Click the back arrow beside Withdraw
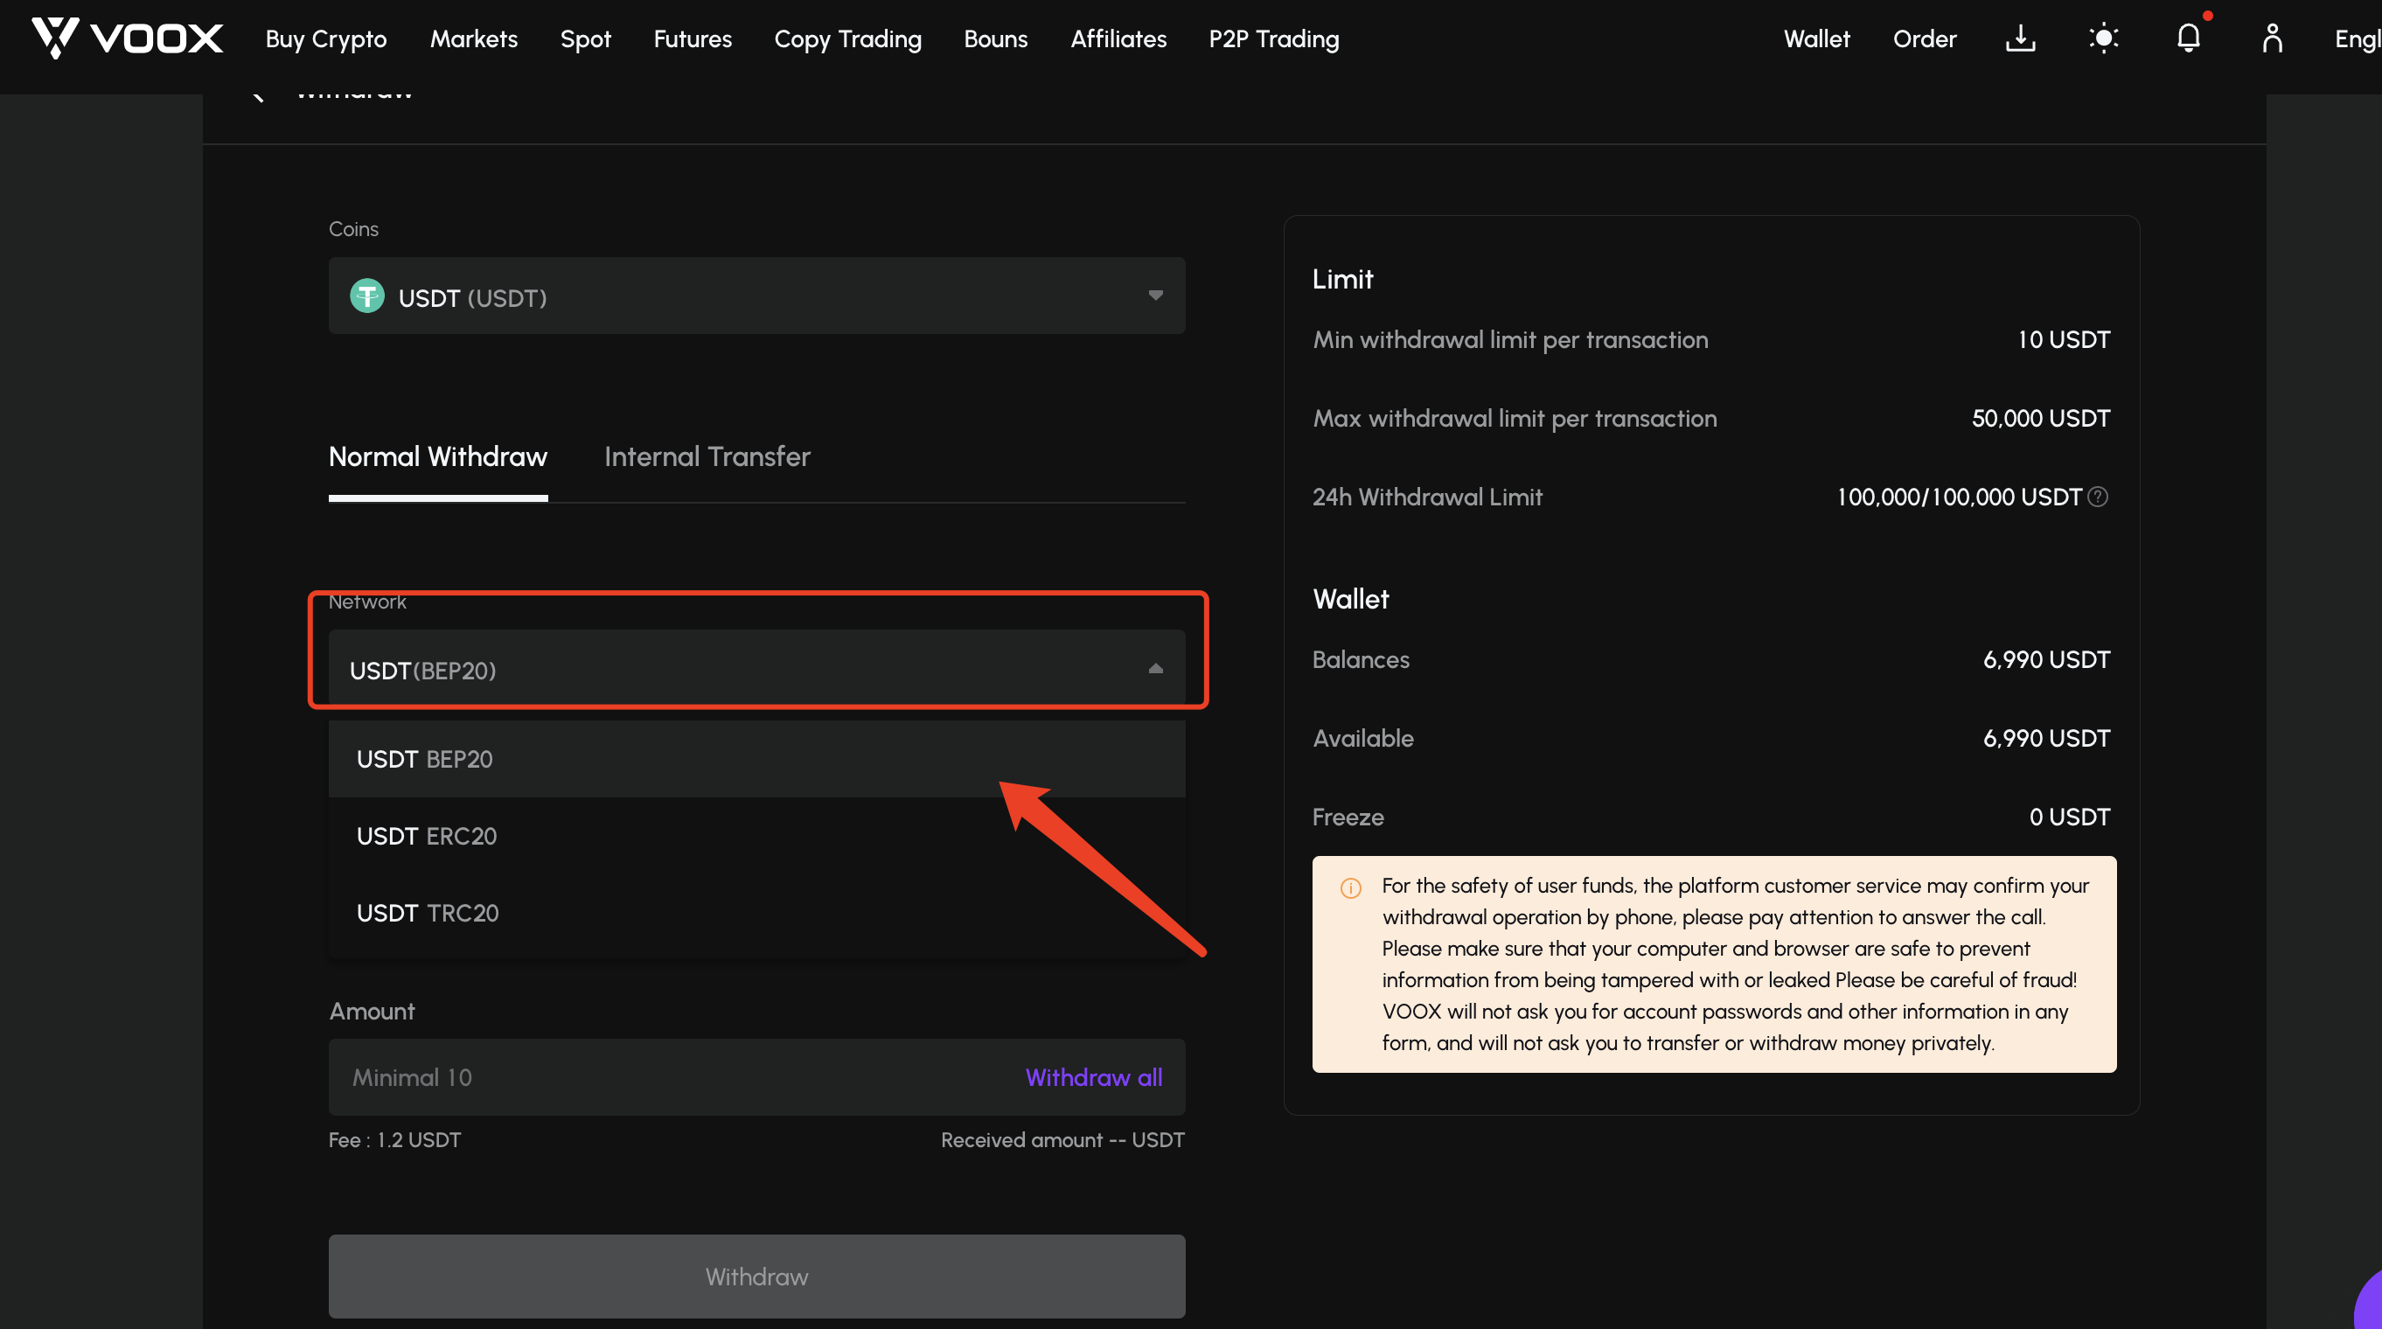Screen dimensions: 2382x1329 click(258, 93)
